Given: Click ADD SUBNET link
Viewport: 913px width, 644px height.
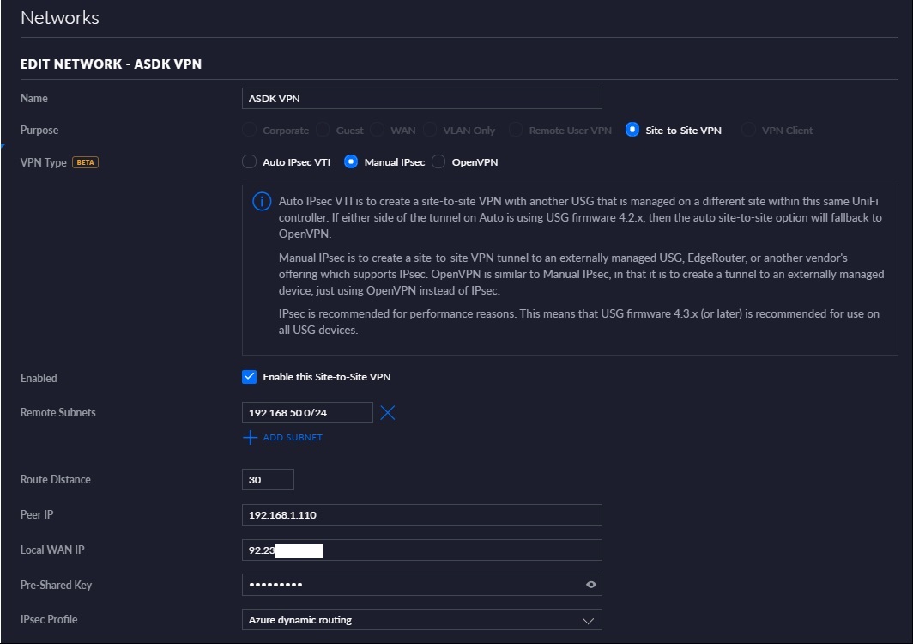Looking at the screenshot, I should 293,438.
